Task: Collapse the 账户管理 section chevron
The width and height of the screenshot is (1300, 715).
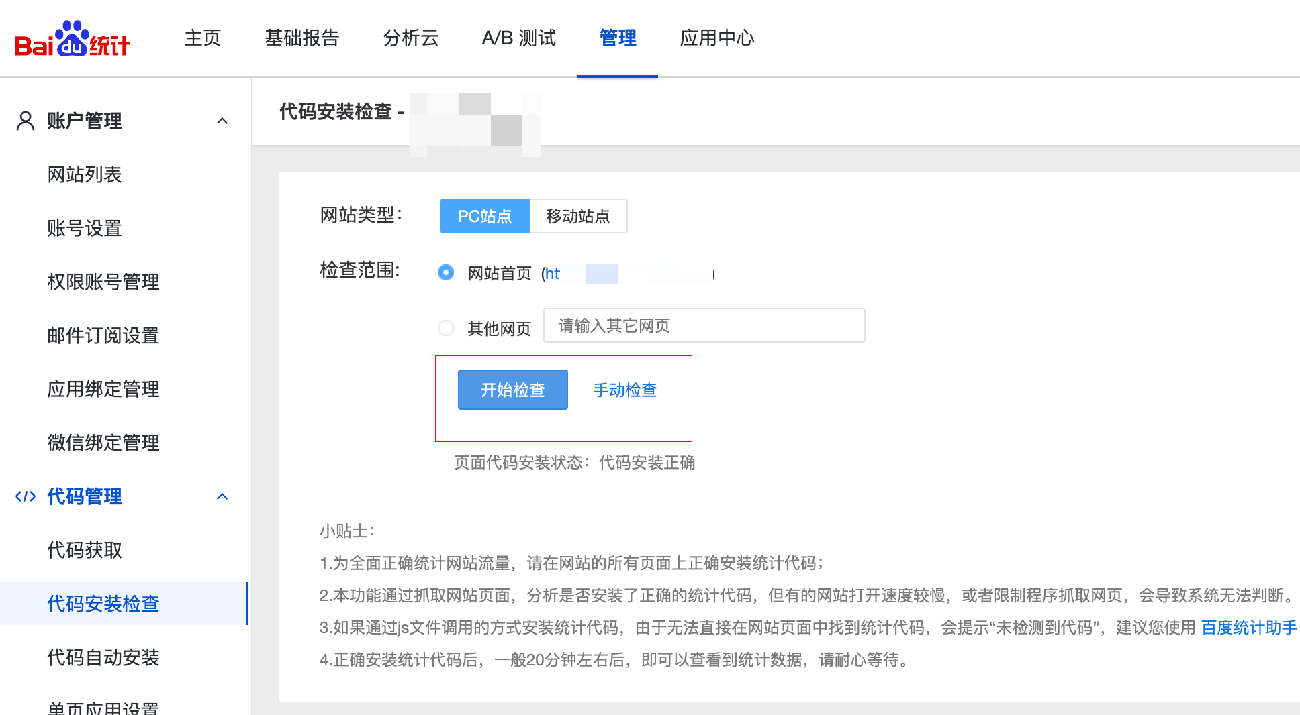Action: (222, 121)
